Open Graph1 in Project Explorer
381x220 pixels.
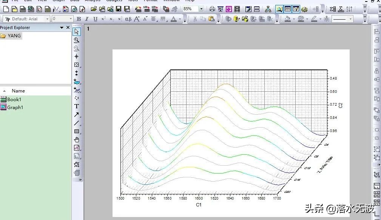15,108
